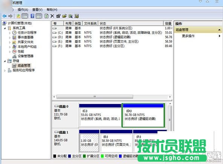Sort by the 类型 column header

click(x=78, y=23)
